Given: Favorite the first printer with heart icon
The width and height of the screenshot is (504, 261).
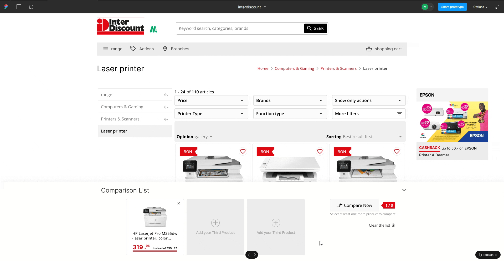Looking at the screenshot, I should pyautogui.click(x=243, y=151).
